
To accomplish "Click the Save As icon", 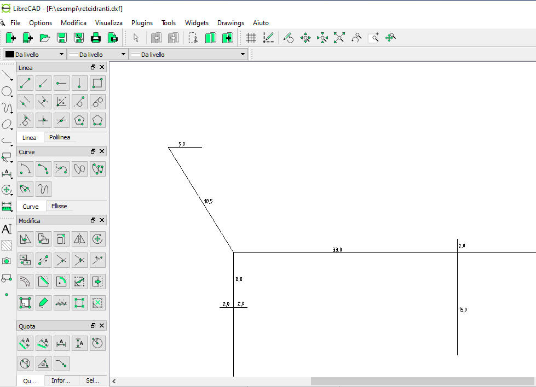I will (79, 38).
